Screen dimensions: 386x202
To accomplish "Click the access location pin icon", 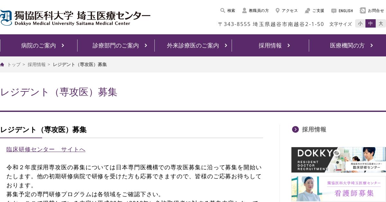I will [x=278, y=11].
